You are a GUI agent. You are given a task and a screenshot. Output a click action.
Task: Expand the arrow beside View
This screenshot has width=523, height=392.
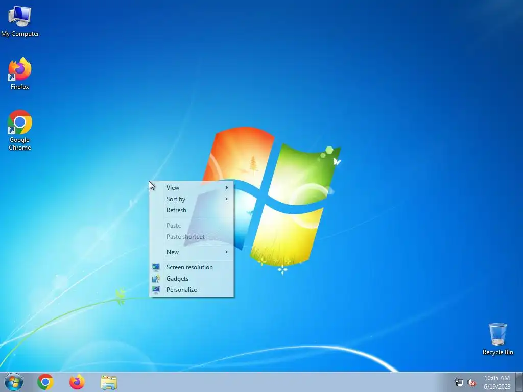226,188
